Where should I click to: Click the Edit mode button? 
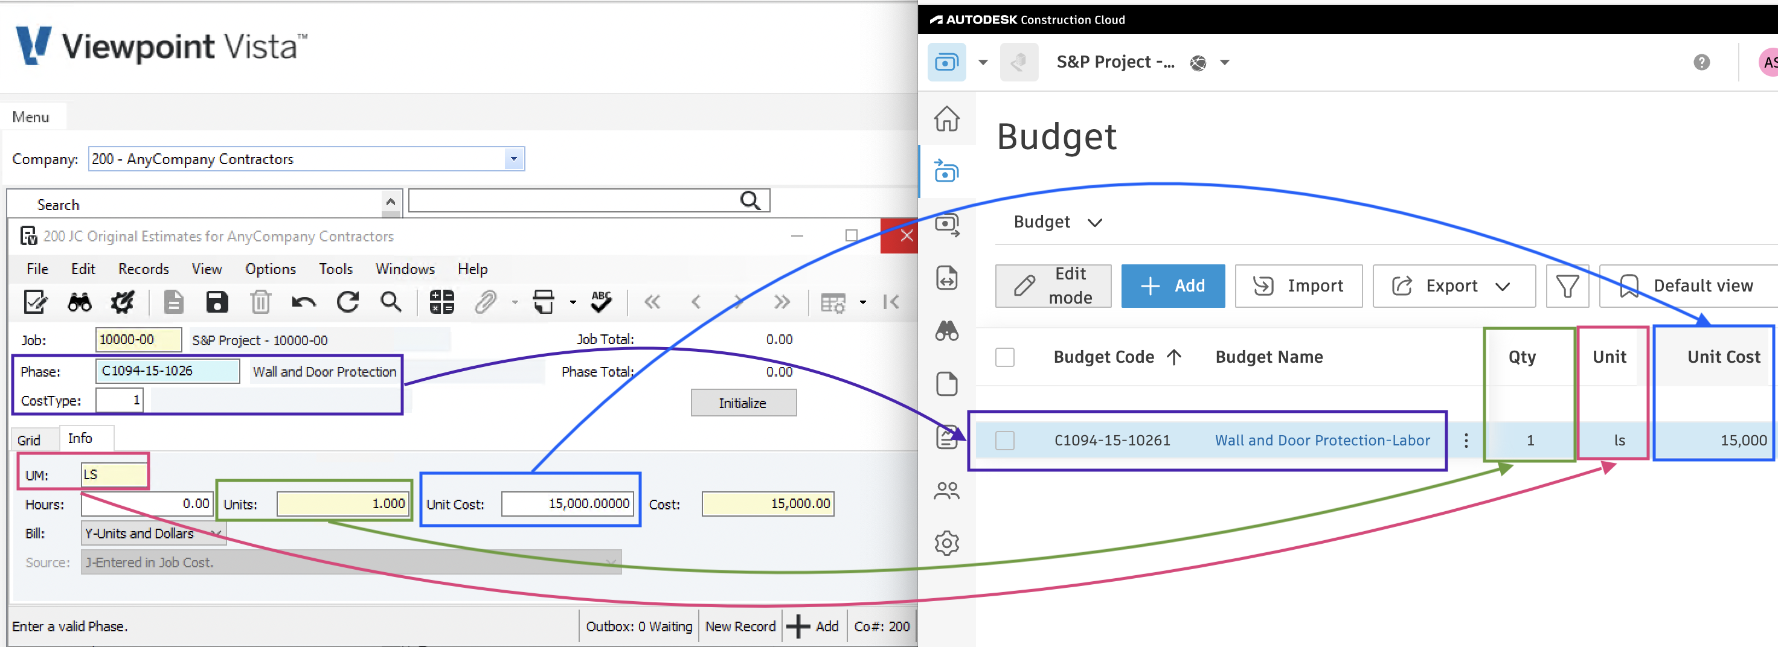tap(1053, 286)
